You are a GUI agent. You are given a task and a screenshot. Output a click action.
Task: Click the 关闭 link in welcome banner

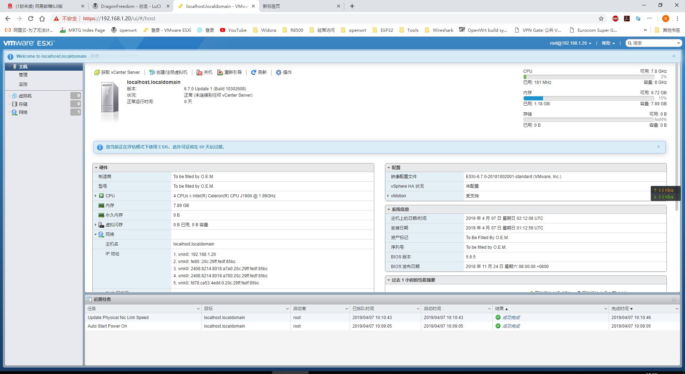pos(95,56)
